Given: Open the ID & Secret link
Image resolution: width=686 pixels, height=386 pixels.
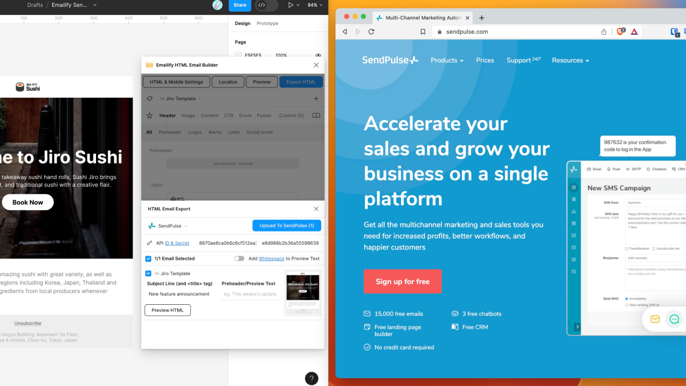Looking at the screenshot, I should [x=177, y=243].
